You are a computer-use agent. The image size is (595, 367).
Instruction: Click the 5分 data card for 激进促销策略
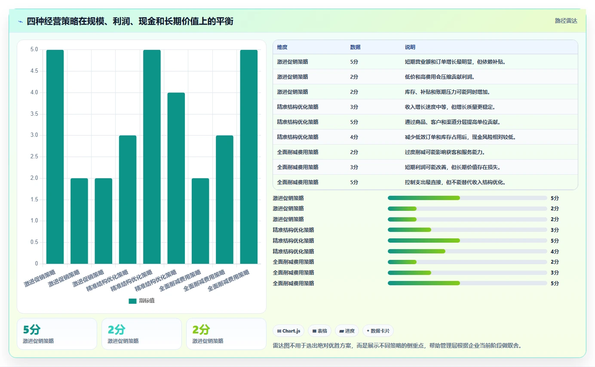[x=57, y=334]
